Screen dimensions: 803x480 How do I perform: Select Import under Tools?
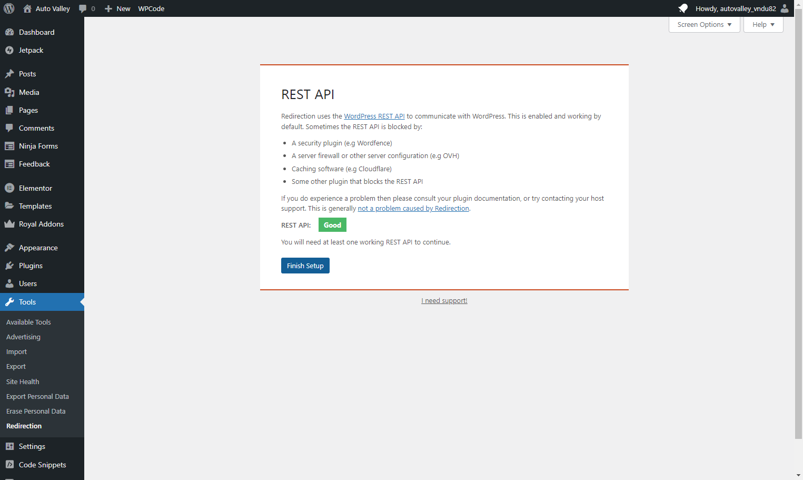pyautogui.click(x=16, y=351)
